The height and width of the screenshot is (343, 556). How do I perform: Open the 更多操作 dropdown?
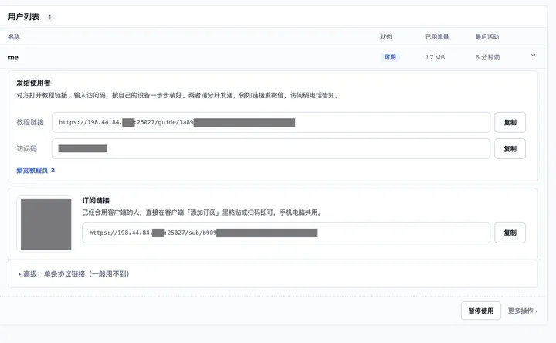coord(523,311)
